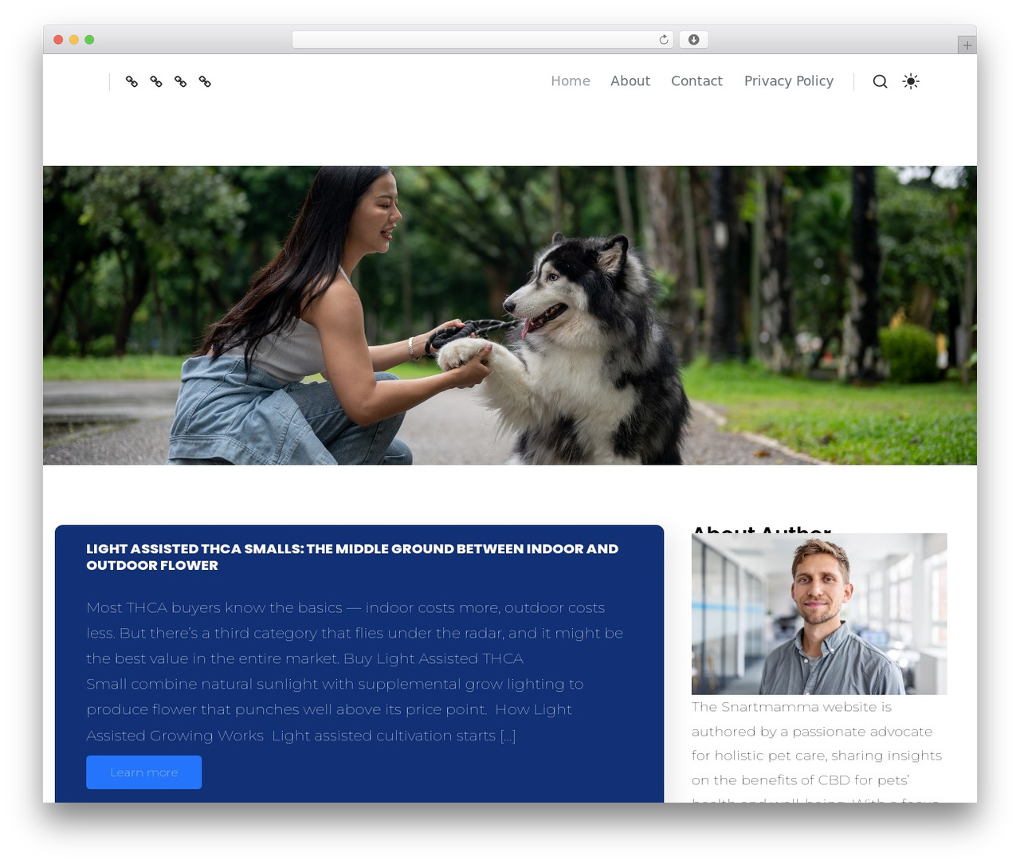Screen dimensions: 1020x864
Task: Click the green maximize window button
Action: pos(89,40)
